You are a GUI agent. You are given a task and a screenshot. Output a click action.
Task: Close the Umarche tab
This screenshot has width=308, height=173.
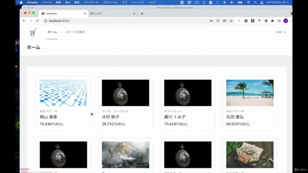(x=85, y=13)
